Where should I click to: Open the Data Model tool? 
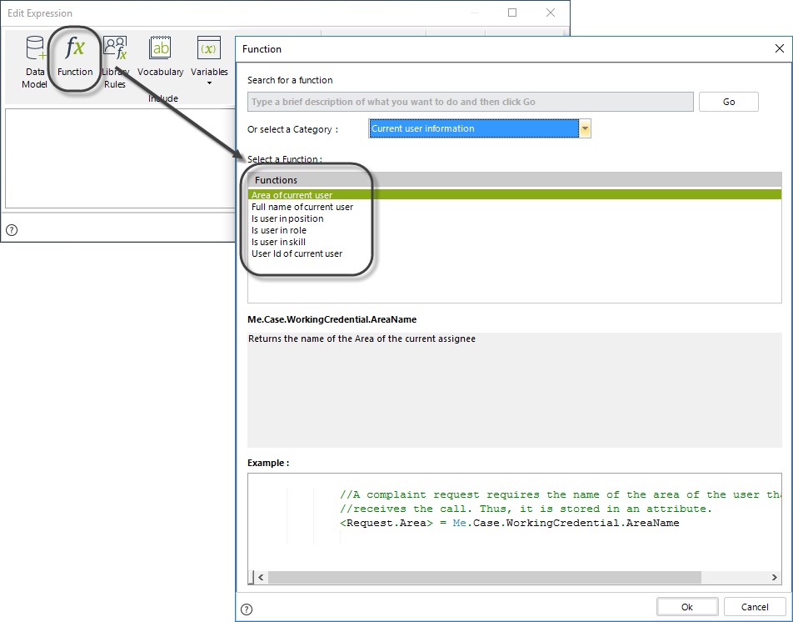(x=35, y=62)
